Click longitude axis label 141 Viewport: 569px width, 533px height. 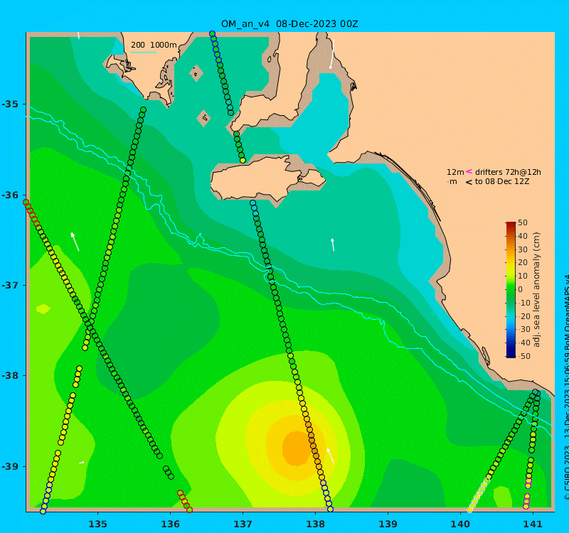(533, 524)
